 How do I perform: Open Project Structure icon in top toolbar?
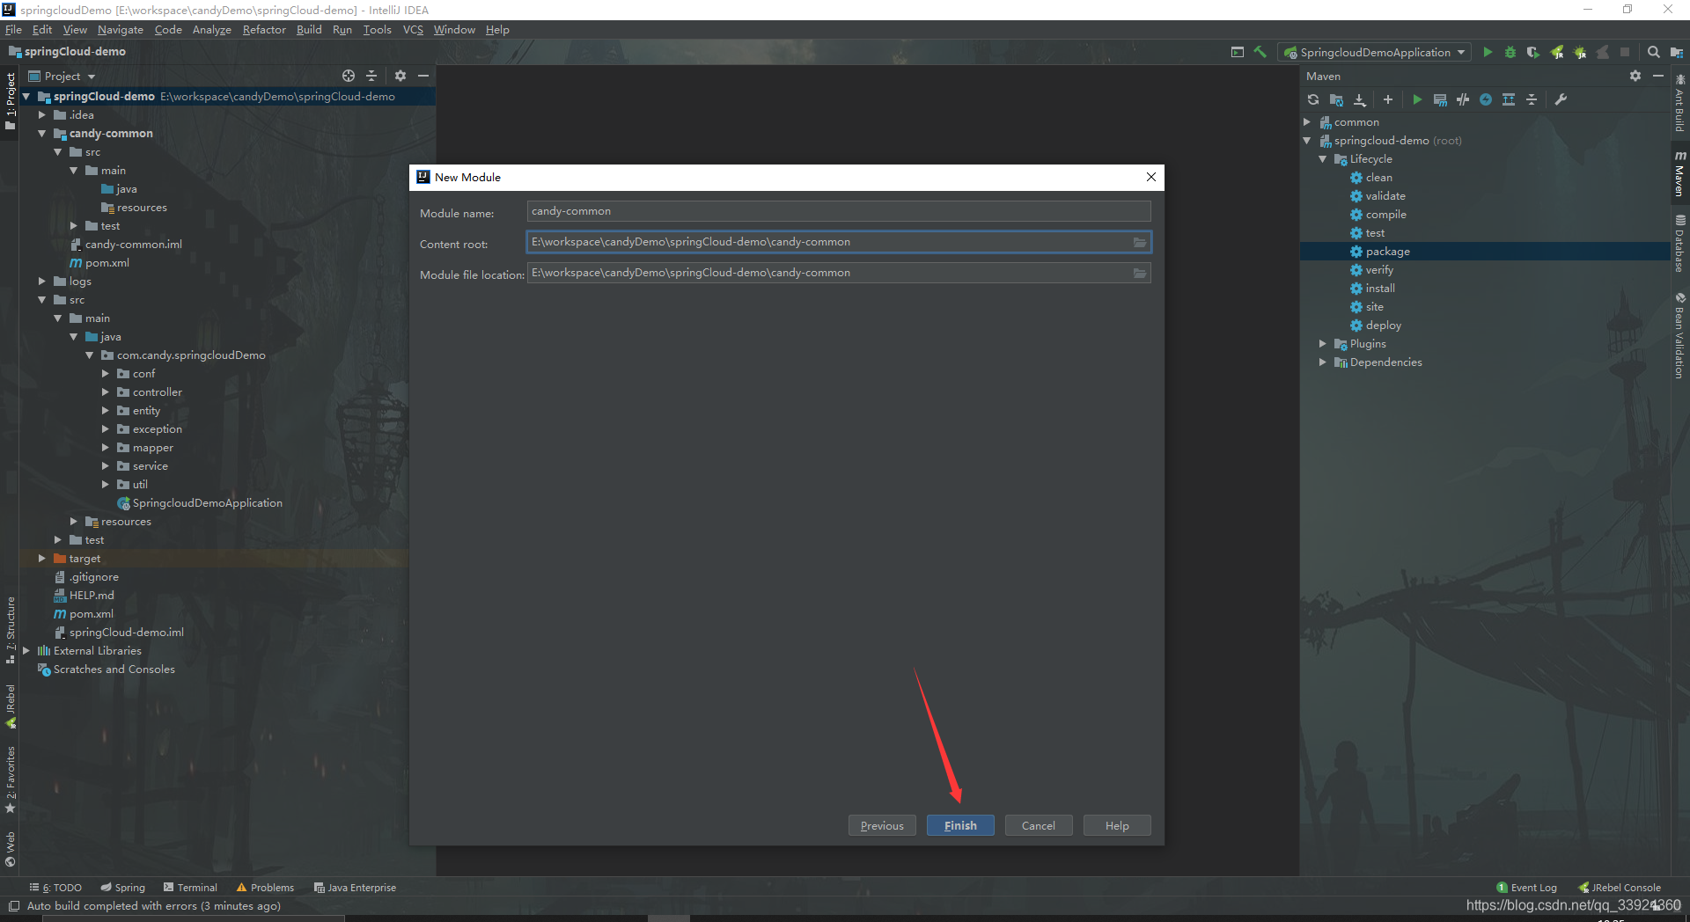pos(1677,52)
